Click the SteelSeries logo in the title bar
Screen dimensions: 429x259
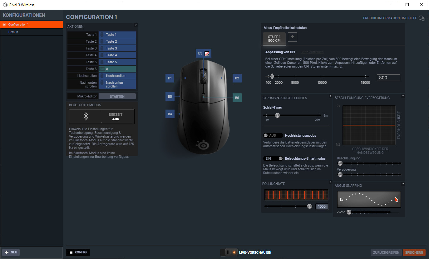pyautogui.click(x=5, y=5)
